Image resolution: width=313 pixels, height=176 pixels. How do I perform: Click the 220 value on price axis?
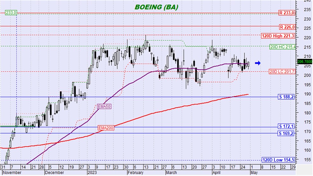click(307, 38)
